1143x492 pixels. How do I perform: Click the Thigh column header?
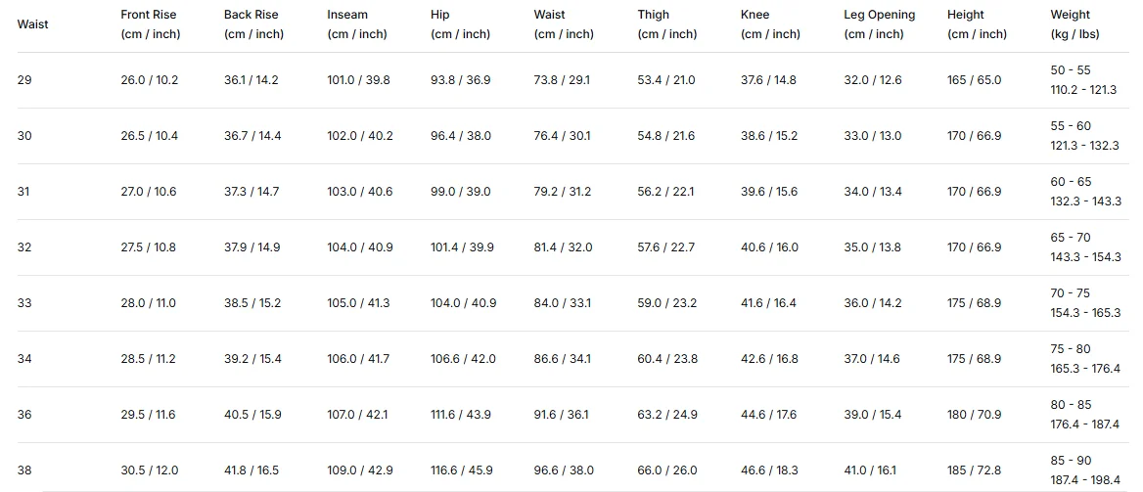coord(667,24)
